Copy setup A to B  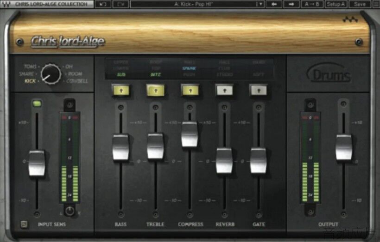pos(312,4)
